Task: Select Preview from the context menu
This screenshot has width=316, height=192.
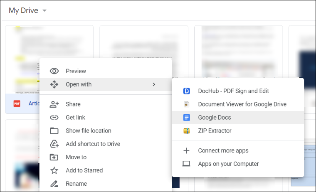Action: [x=106, y=71]
